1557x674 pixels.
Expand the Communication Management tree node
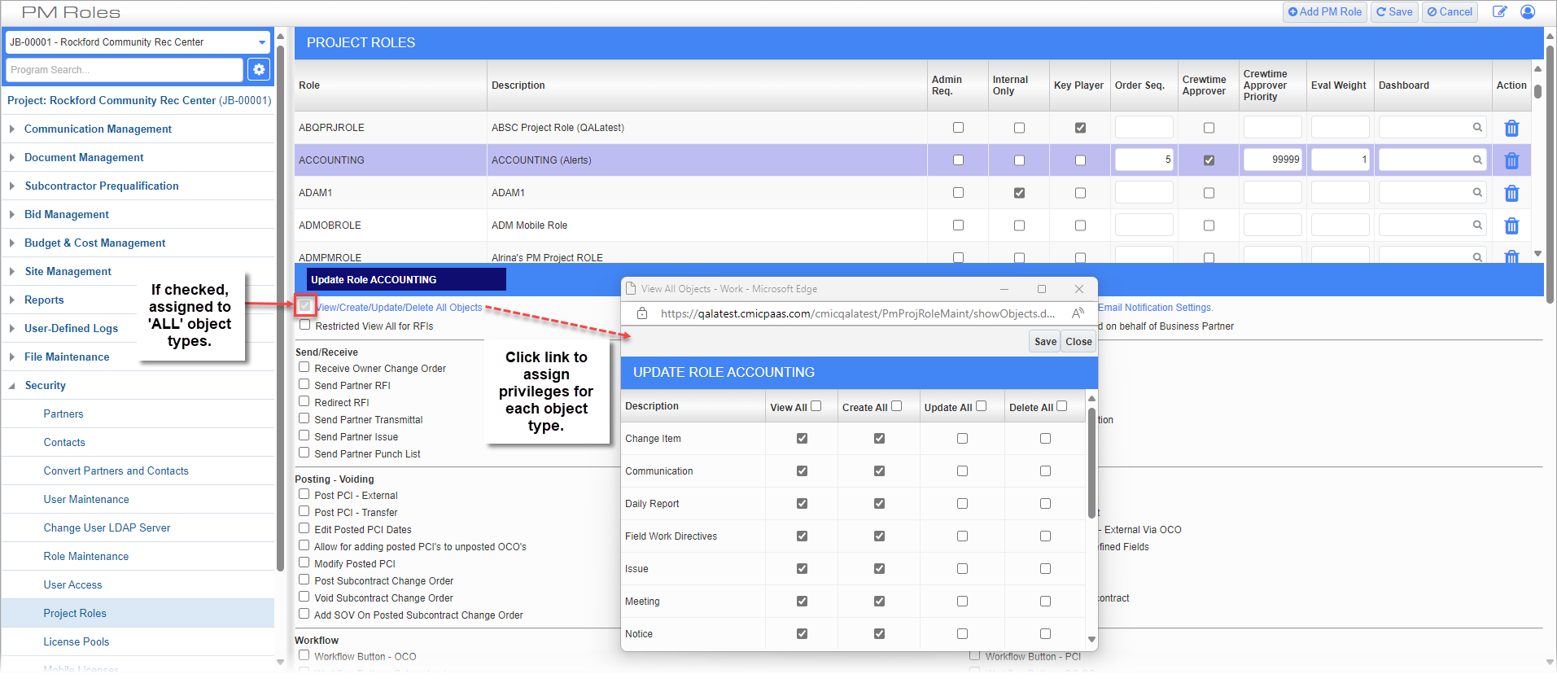[x=12, y=129]
